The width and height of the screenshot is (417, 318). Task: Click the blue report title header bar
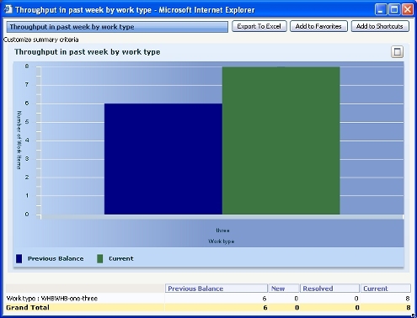(x=117, y=27)
